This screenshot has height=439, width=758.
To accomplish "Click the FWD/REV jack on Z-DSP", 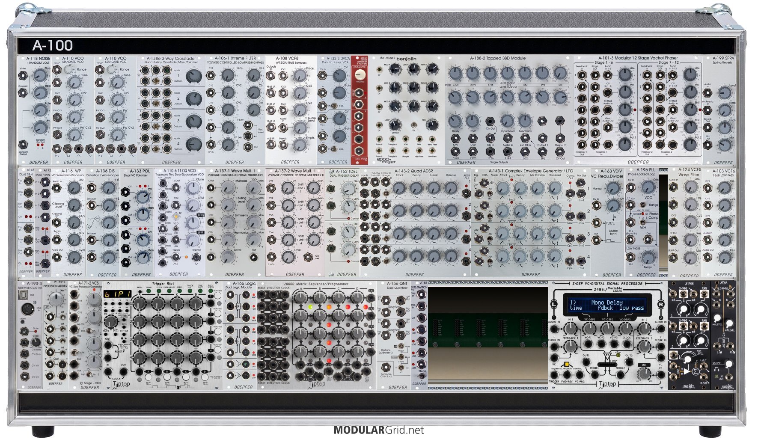I will [x=567, y=375].
